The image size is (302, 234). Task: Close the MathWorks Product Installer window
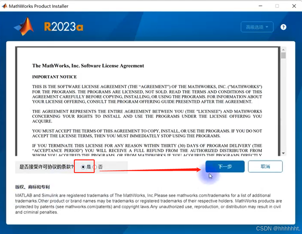coord(294,6)
